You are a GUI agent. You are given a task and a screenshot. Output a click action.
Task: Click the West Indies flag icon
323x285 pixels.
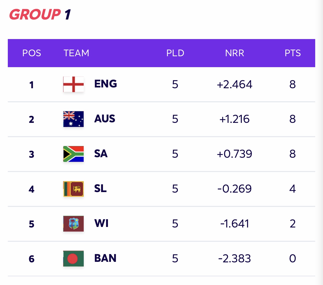coord(73,224)
